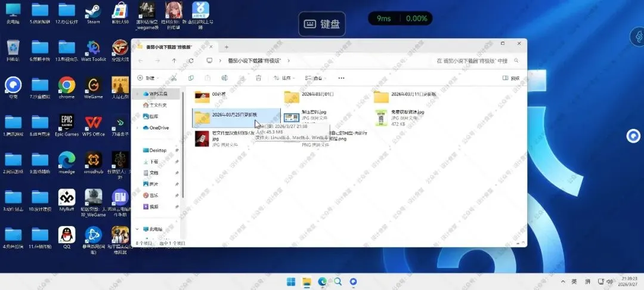
Task: Click the Cut scissors icon
Action: [x=174, y=78]
